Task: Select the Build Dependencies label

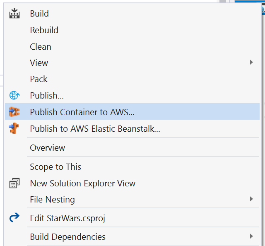Action: pos(67,237)
